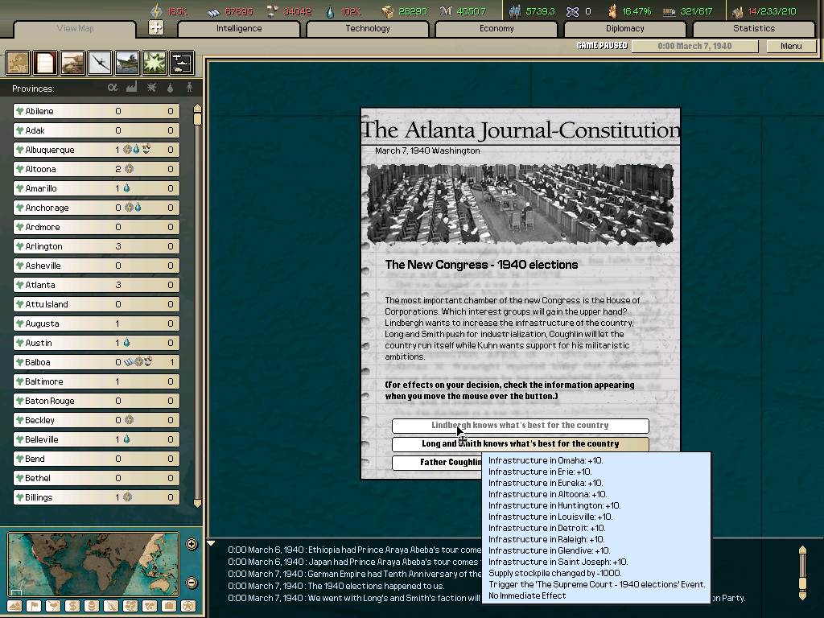This screenshot has height=618, width=824.
Task: Toggle the political flag minimap overlay
Action: tap(35, 605)
